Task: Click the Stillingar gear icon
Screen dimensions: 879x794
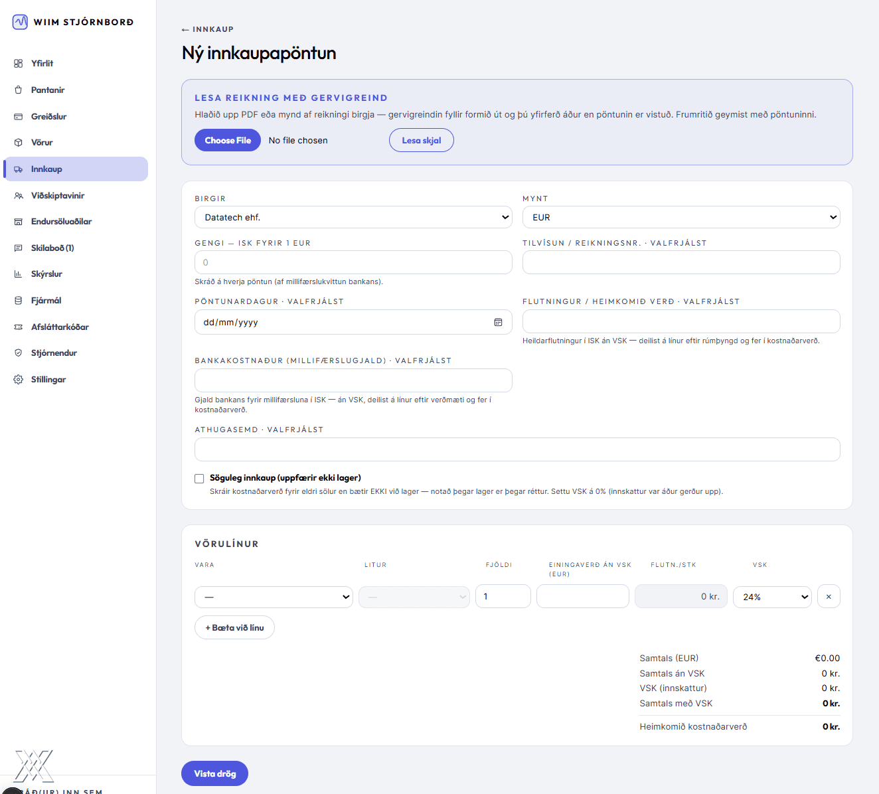Action: (19, 380)
